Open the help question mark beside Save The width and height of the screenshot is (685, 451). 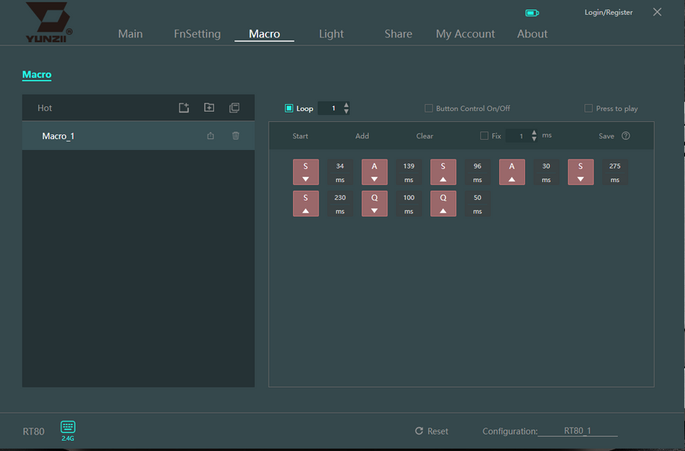click(x=626, y=136)
